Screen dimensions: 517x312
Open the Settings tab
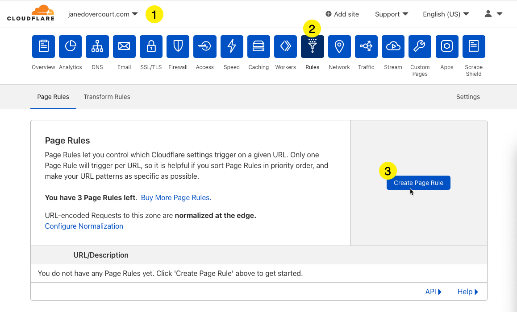[468, 97]
